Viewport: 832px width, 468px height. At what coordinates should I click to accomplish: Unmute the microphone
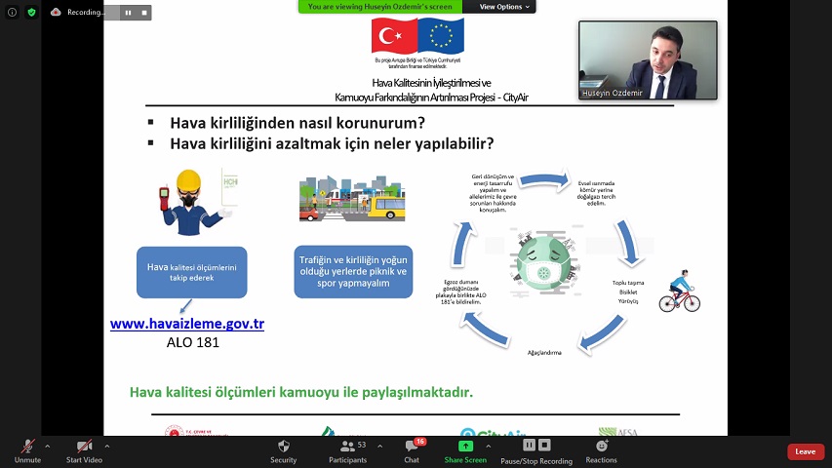[27, 451]
